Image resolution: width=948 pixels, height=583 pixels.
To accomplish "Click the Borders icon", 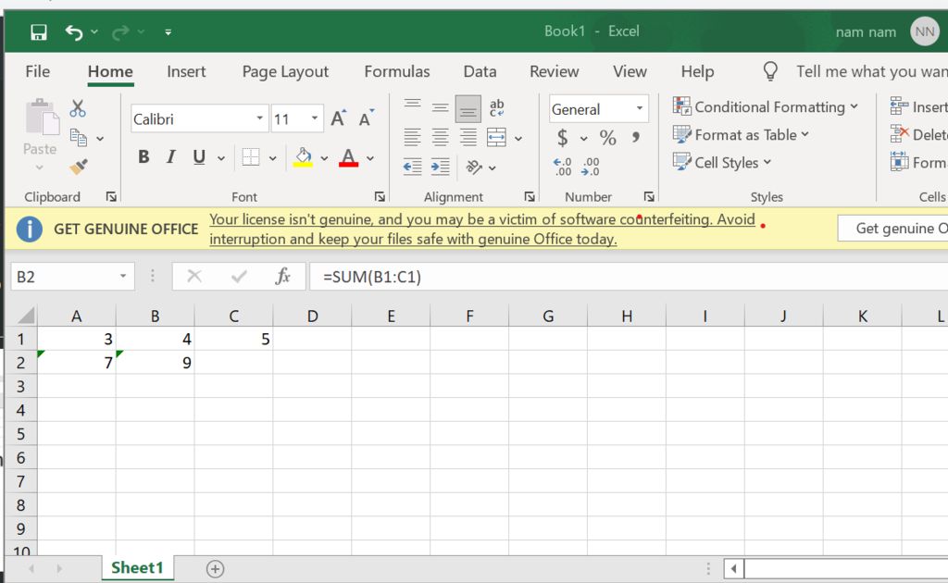I will [x=250, y=157].
